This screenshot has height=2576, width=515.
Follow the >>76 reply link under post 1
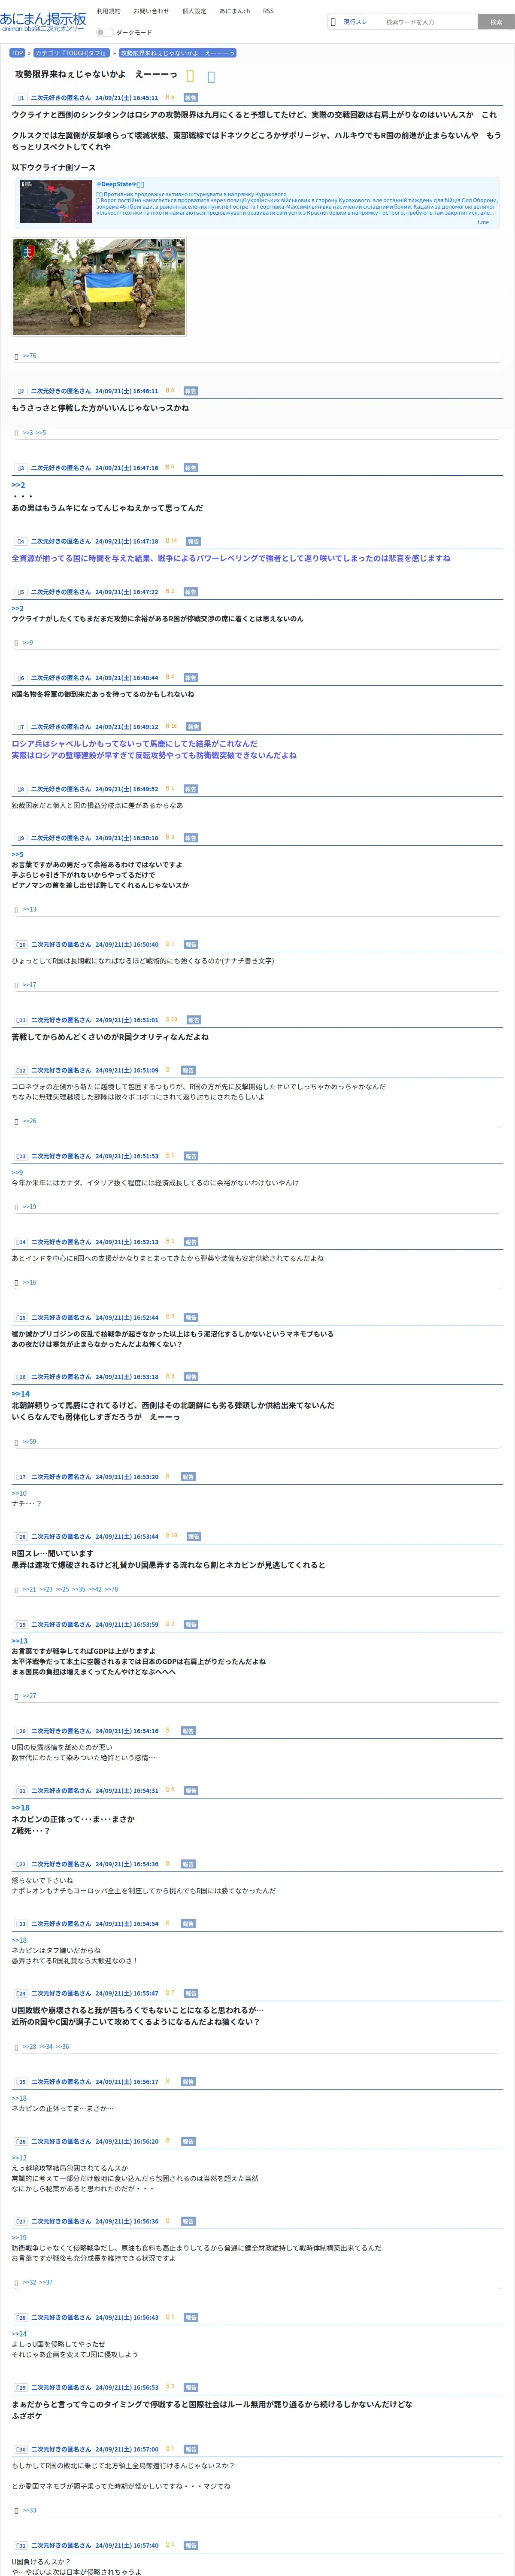click(29, 356)
